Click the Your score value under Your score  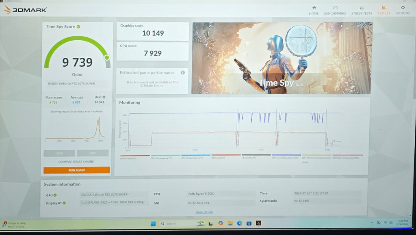click(x=53, y=102)
